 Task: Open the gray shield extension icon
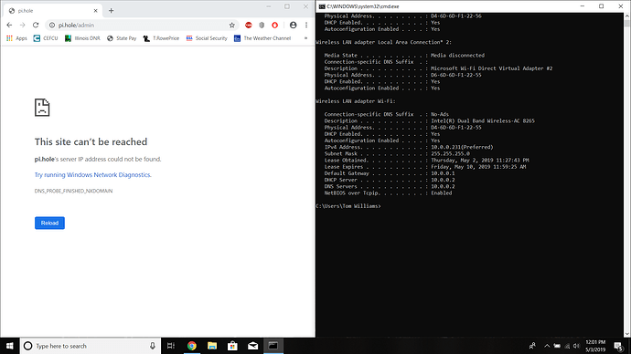[262, 25]
